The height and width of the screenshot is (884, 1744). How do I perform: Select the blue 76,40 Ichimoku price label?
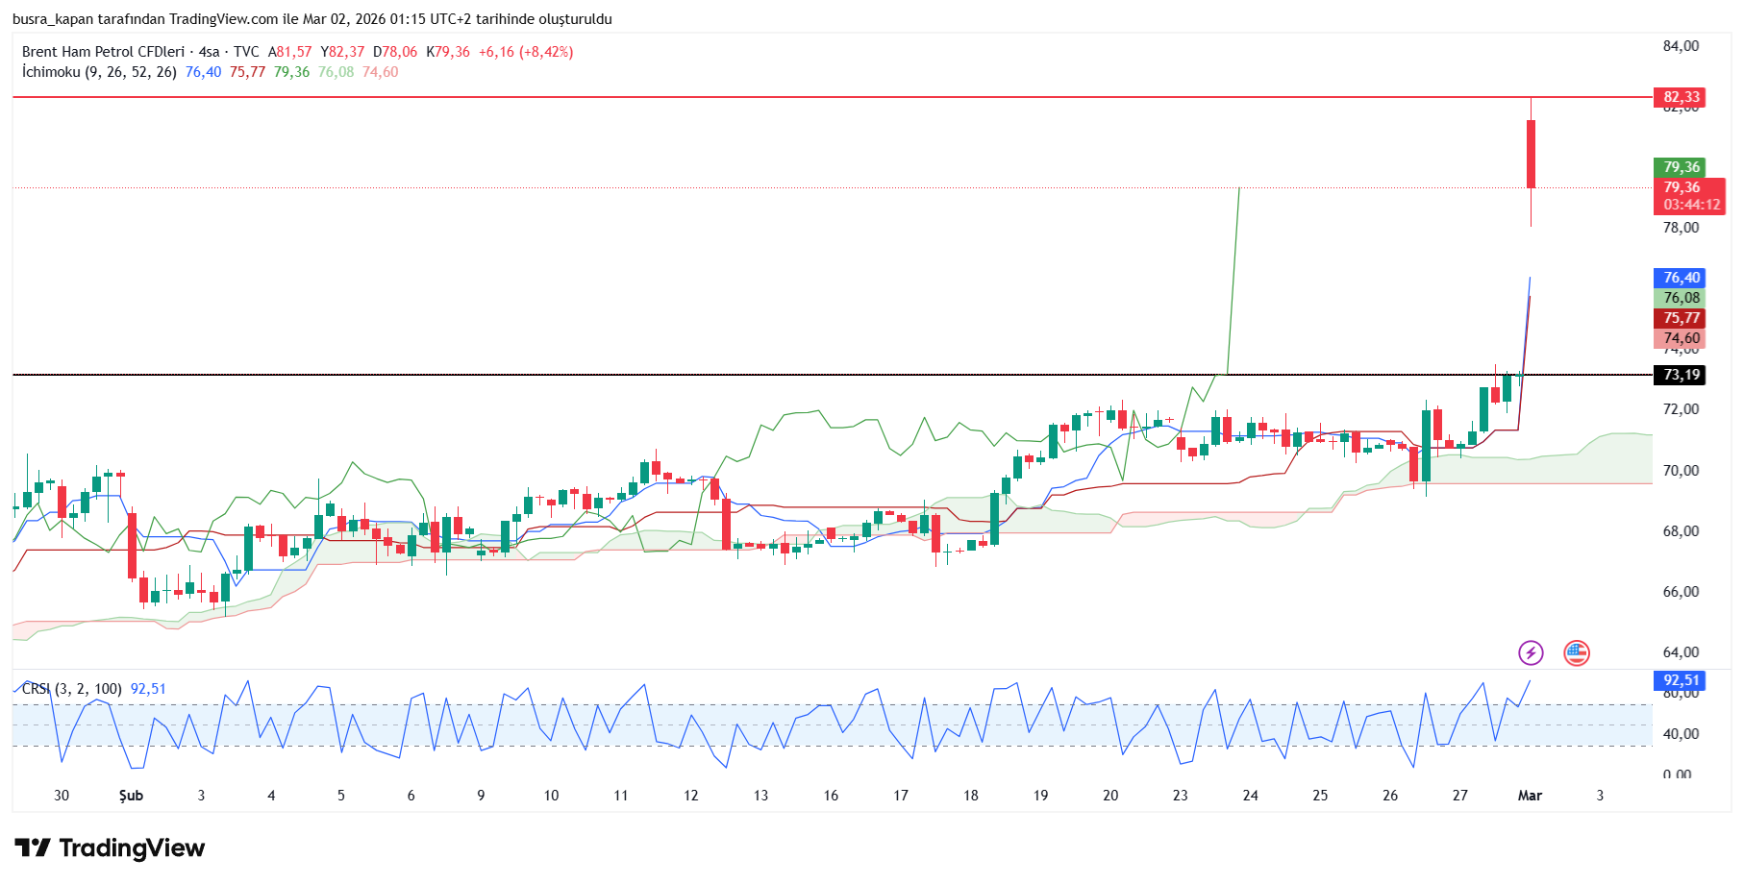click(x=1681, y=278)
